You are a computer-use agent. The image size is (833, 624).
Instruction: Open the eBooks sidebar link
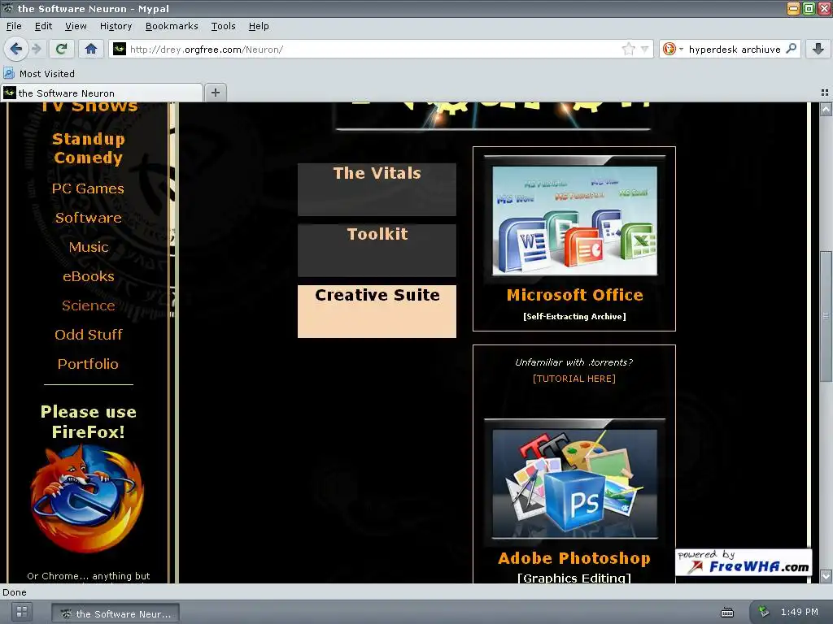tap(89, 276)
